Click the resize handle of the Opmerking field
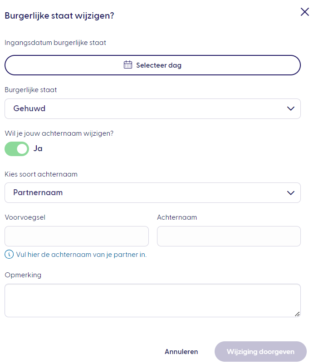The width and height of the screenshot is (314, 364). pos(298,314)
